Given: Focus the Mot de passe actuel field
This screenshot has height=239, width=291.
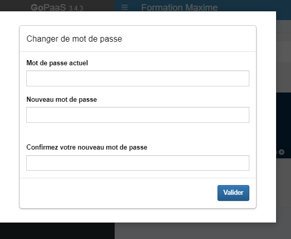Looking at the screenshot, I should tap(138, 78).
